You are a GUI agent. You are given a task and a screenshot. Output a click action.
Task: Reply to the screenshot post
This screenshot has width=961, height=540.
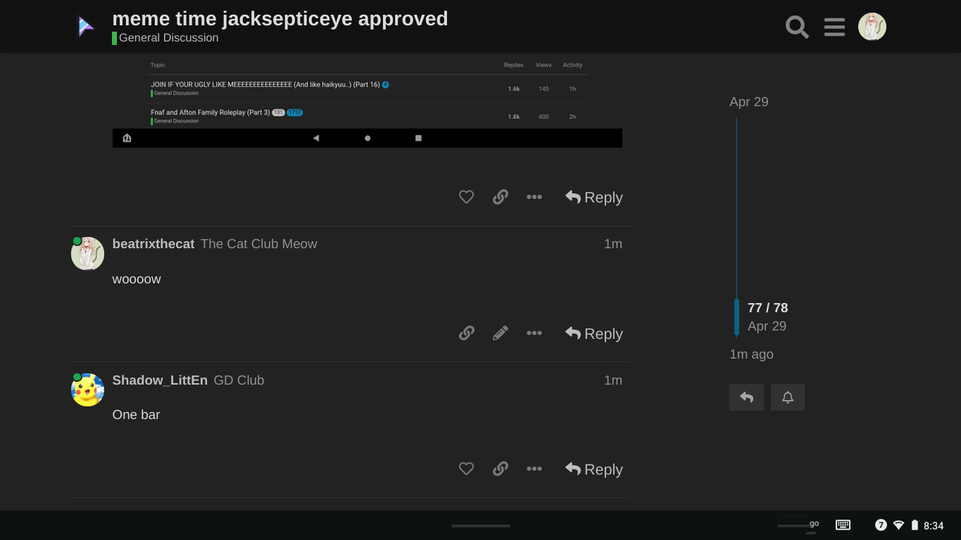click(593, 198)
